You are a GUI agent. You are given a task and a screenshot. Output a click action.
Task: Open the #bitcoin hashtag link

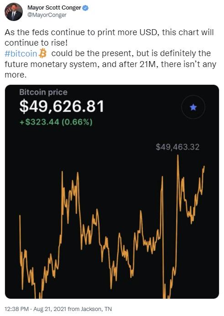(x=21, y=54)
